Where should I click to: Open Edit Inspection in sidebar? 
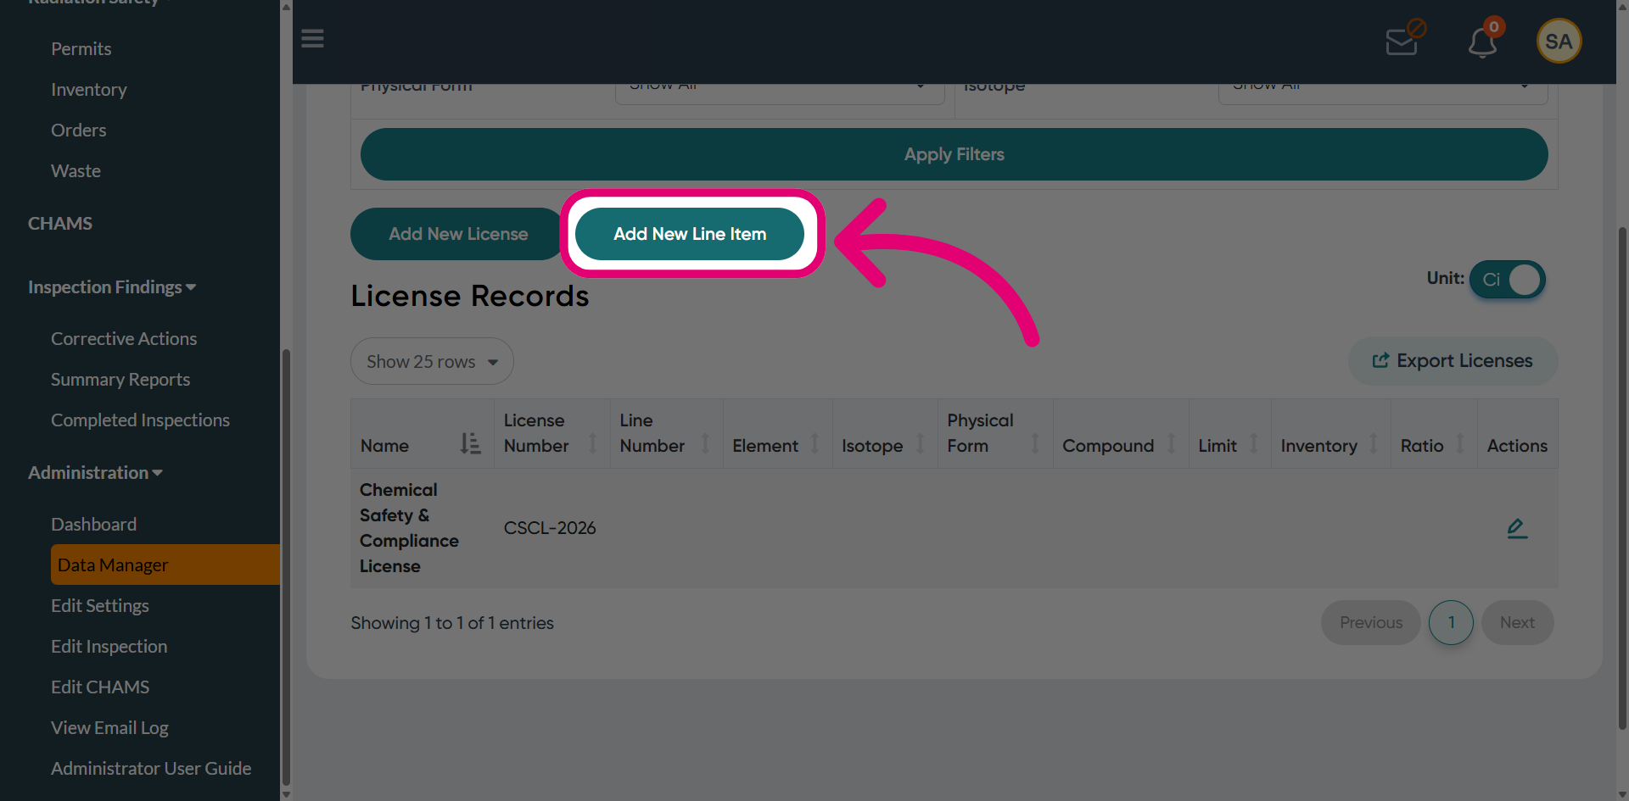pos(109,647)
